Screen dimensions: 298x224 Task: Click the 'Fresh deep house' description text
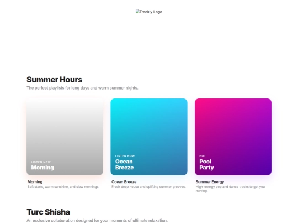point(148,187)
